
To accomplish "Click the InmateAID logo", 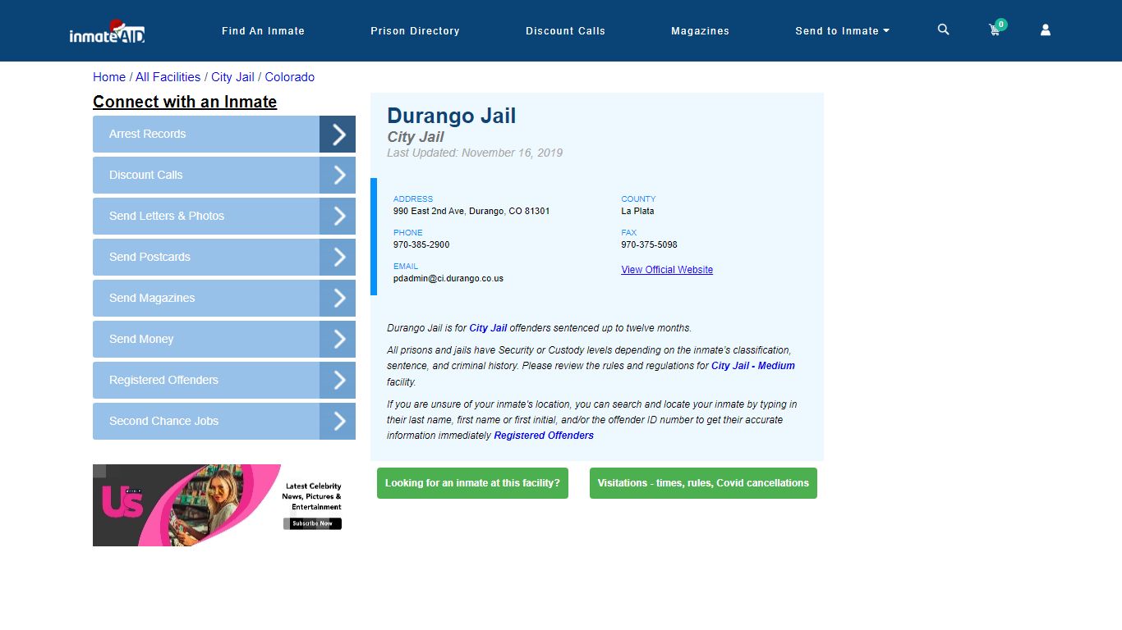I will pos(108,31).
